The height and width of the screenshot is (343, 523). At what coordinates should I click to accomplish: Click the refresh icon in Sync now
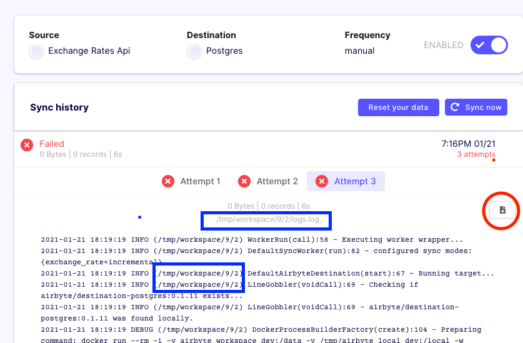(x=456, y=107)
